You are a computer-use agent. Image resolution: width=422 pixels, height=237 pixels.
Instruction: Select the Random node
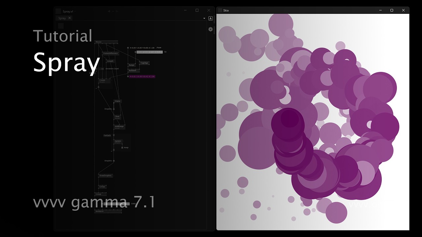(134, 70)
